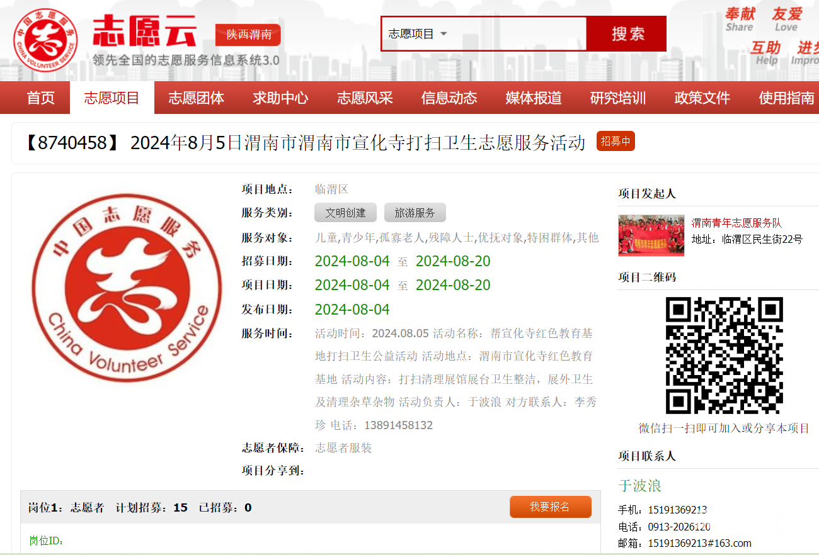819x555 pixels.
Task: Click the search text input field
Action: [x=517, y=34]
